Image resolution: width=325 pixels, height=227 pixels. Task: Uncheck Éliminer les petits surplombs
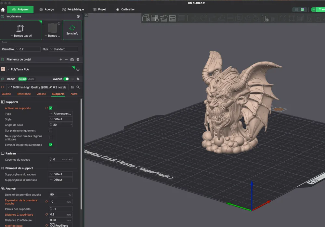(51, 145)
